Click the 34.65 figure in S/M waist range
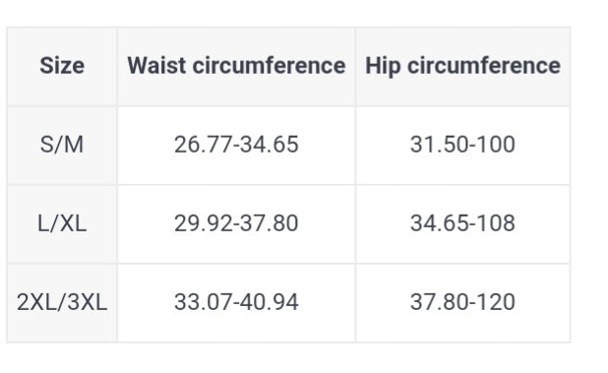 click(270, 145)
